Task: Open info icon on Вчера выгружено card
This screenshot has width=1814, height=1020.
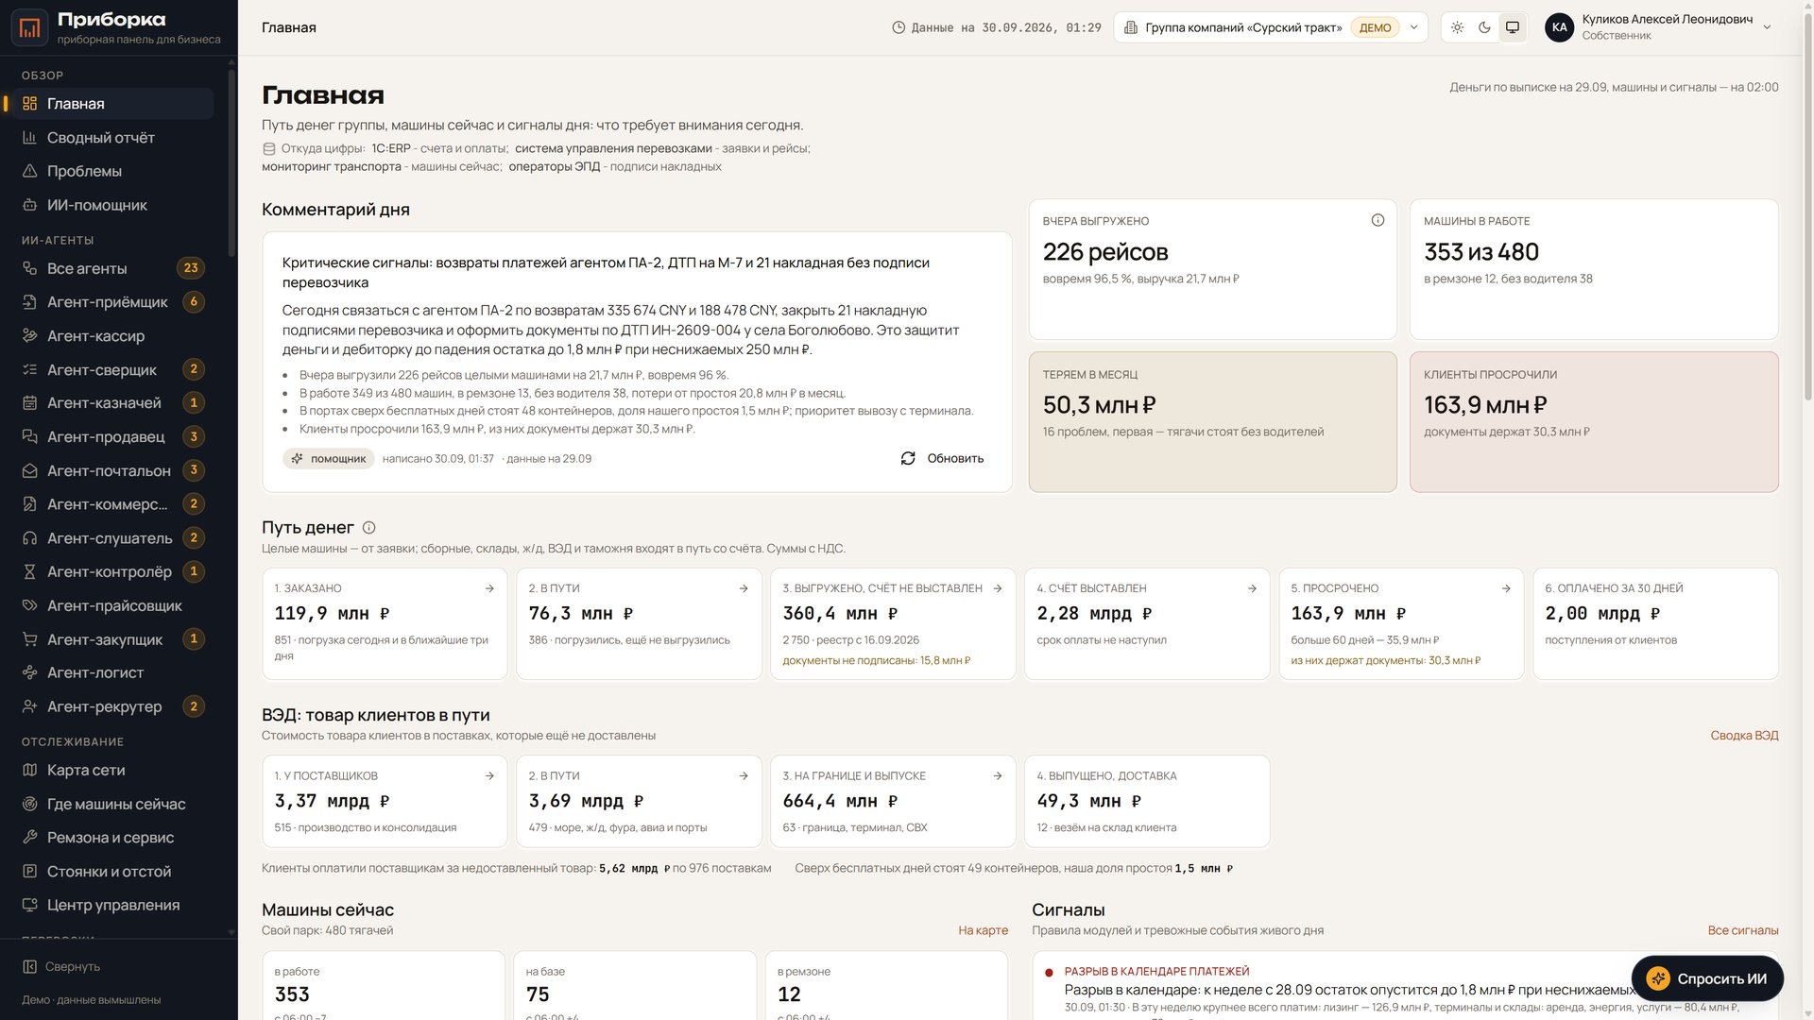Action: pos(1378,220)
